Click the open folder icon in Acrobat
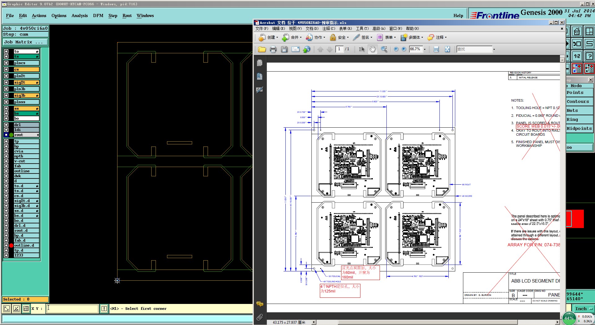The width and height of the screenshot is (595, 325). (262, 49)
